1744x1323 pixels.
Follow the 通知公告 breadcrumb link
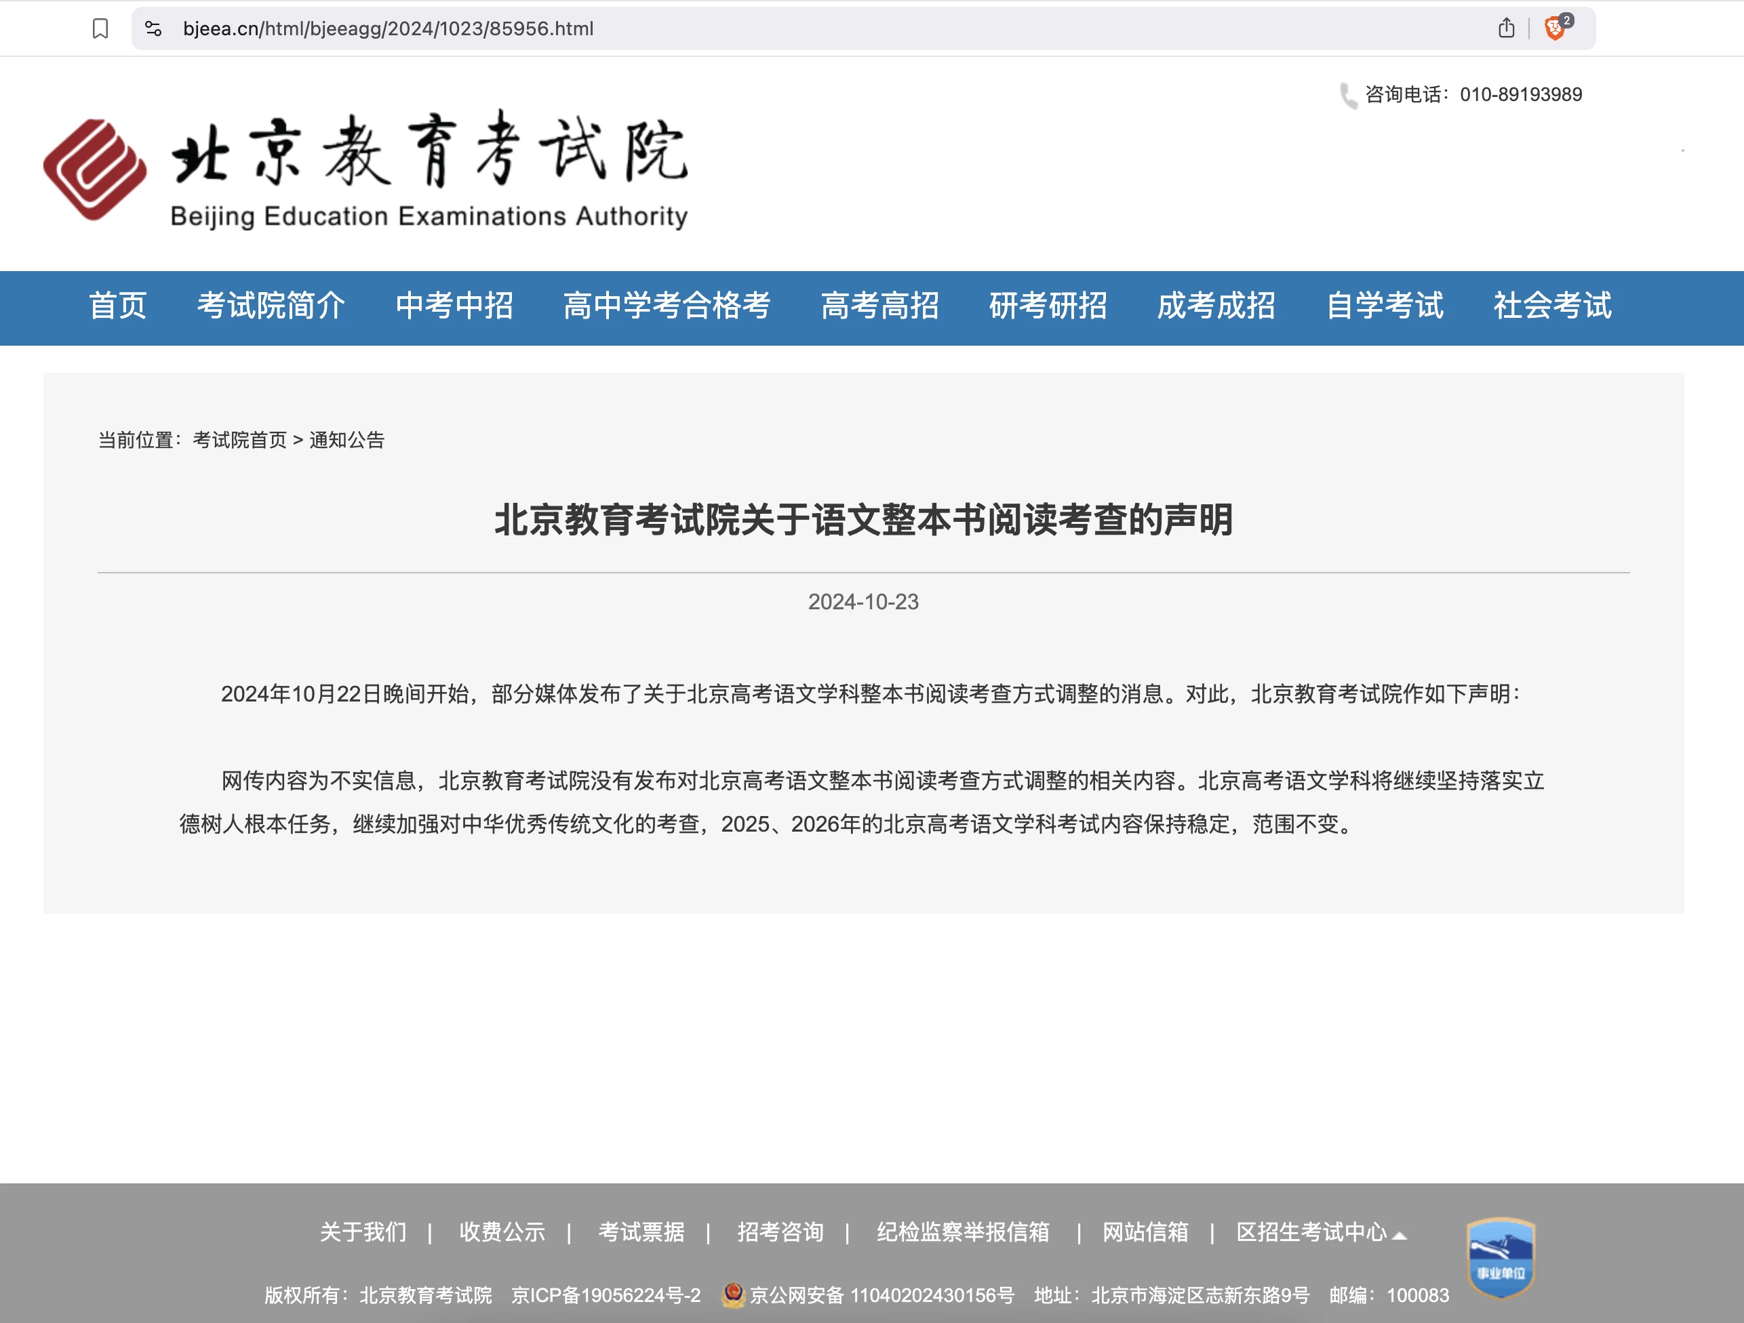click(x=347, y=441)
